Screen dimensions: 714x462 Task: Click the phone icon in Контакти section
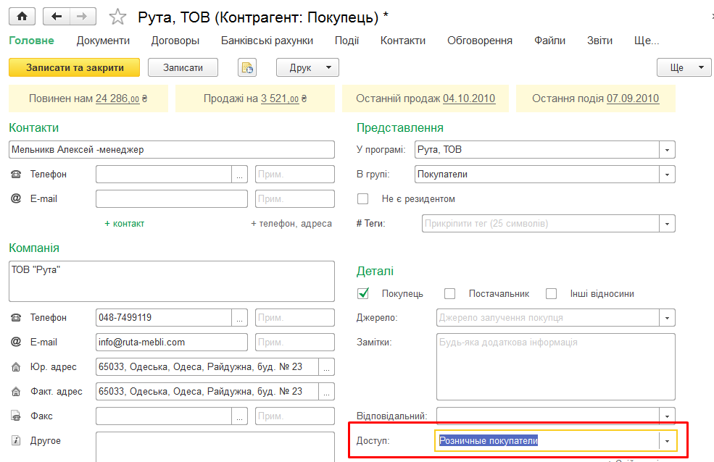[16, 175]
